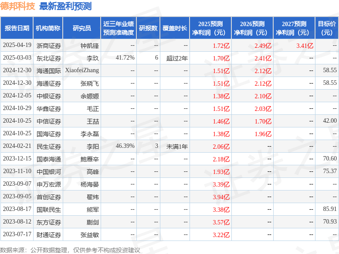Click the 75.37 target price
The width and height of the screenshot is (339, 254).
coord(330,171)
